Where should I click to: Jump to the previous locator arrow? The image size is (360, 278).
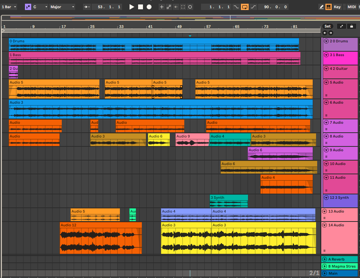325,33
